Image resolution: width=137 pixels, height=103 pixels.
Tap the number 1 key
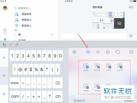coord(12,56)
